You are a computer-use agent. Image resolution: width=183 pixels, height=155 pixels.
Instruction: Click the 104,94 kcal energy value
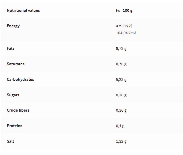coord(126,33)
